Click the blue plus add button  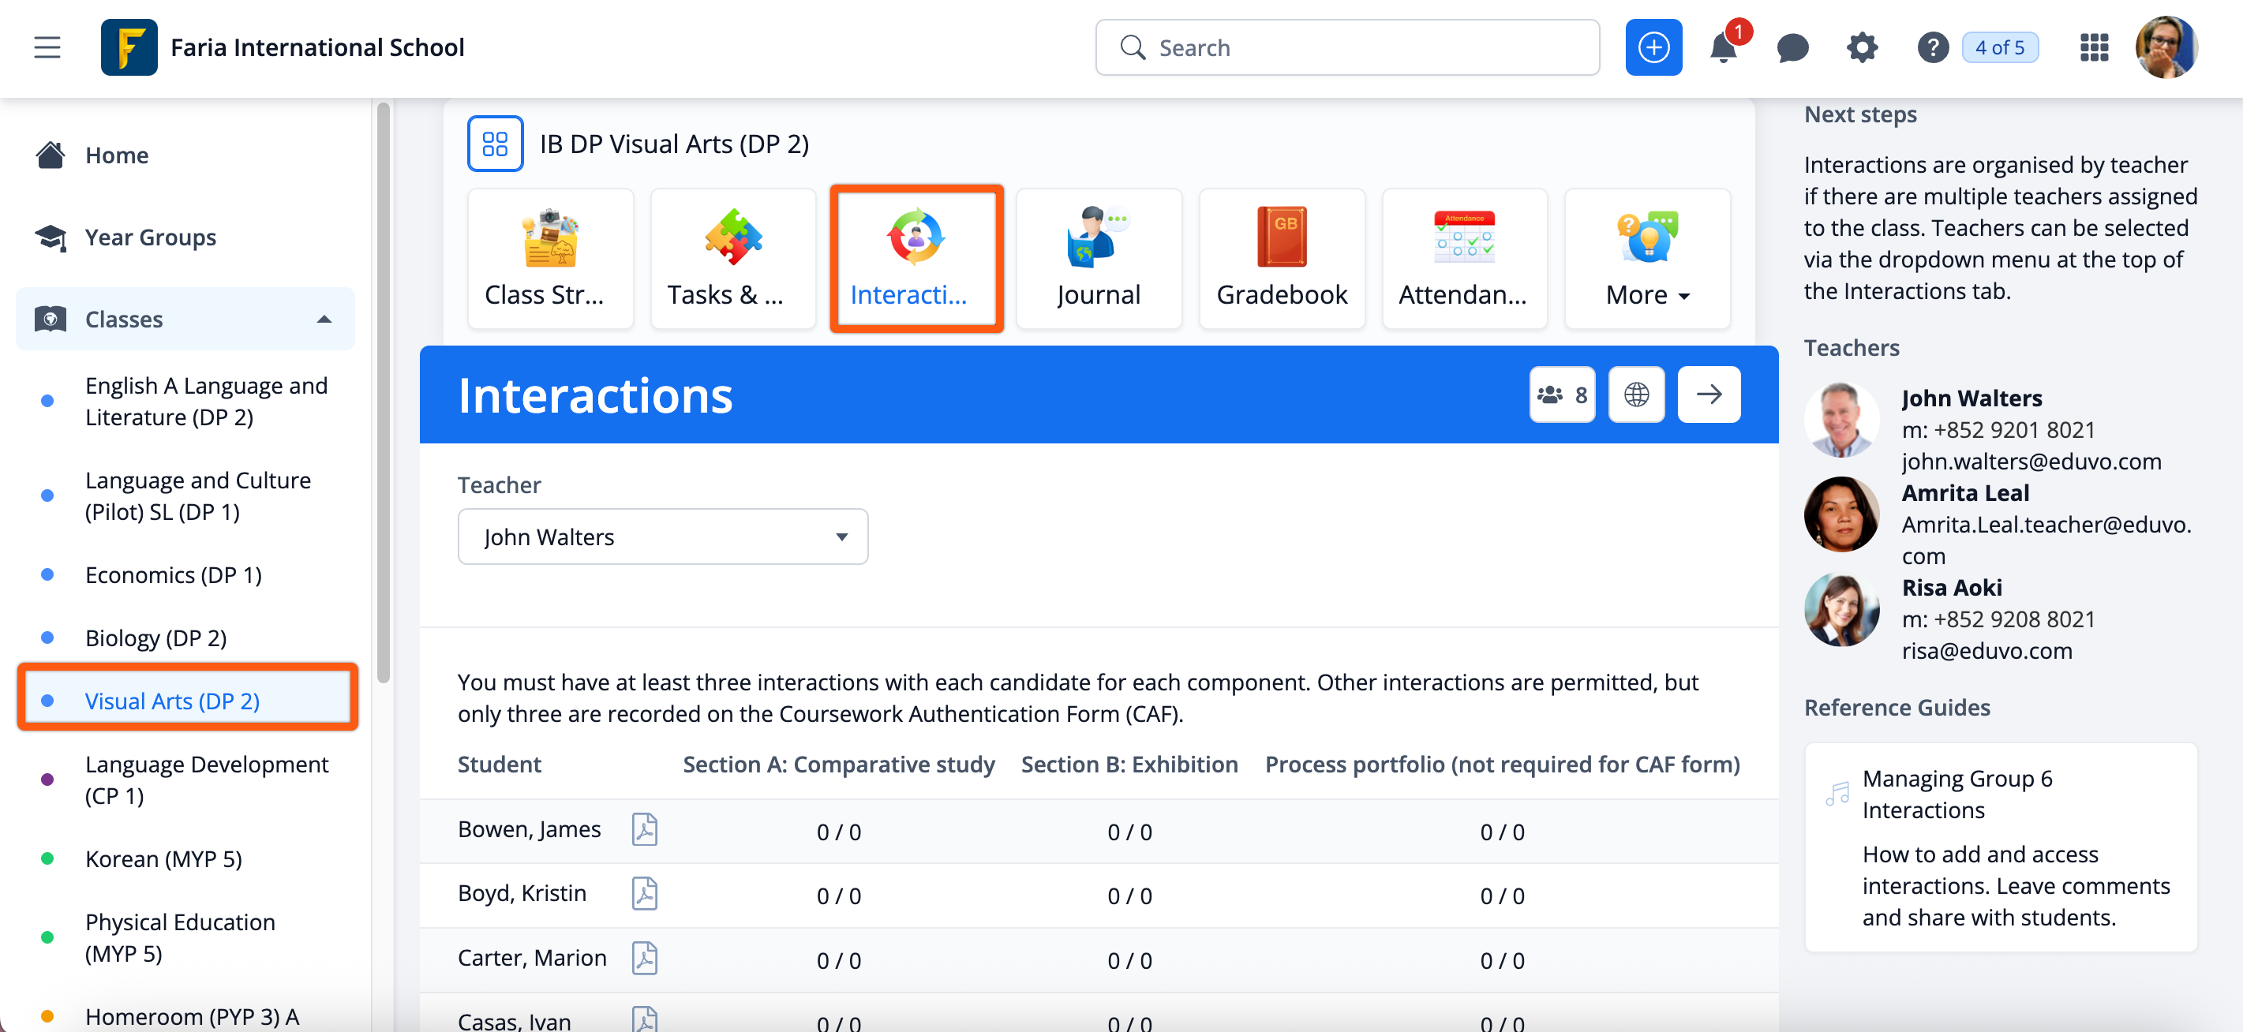point(1653,47)
